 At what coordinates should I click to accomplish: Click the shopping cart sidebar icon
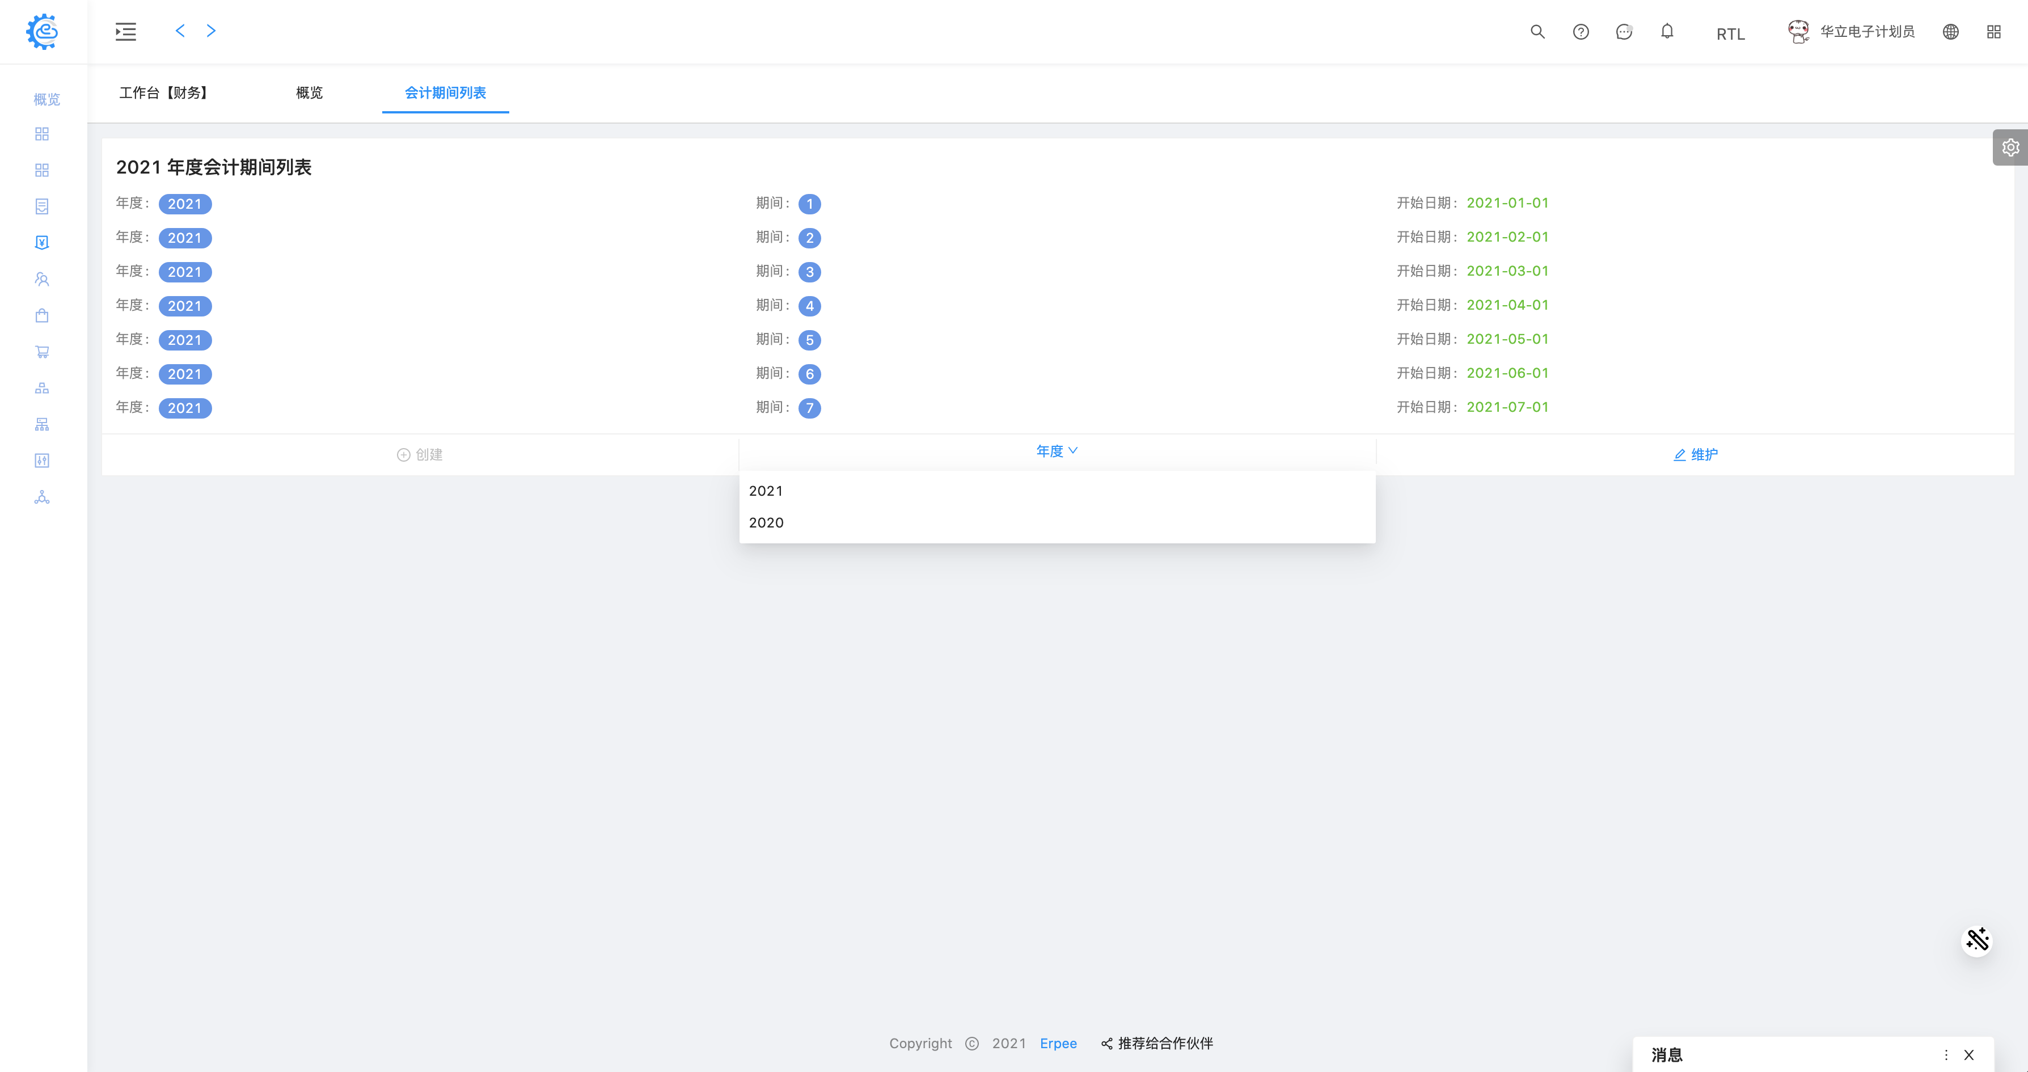[42, 352]
